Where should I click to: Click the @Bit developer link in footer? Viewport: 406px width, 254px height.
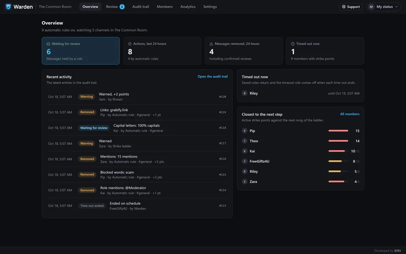pyautogui.click(x=398, y=251)
